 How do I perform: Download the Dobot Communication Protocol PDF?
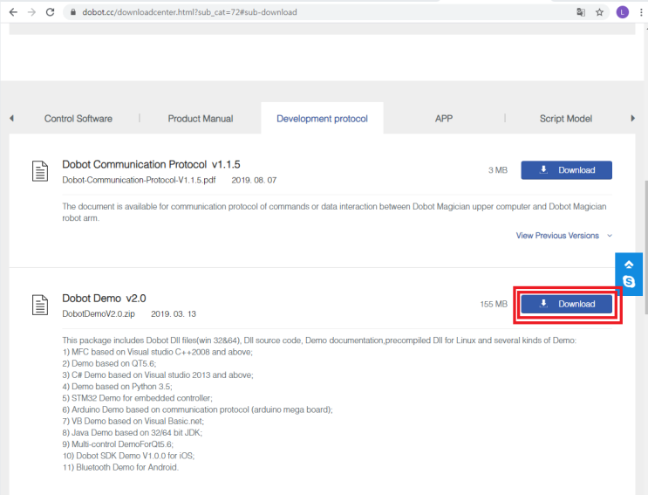point(566,170)
